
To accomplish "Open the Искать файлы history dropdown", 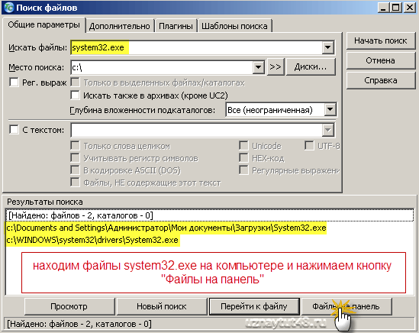I will click(328, 47).
